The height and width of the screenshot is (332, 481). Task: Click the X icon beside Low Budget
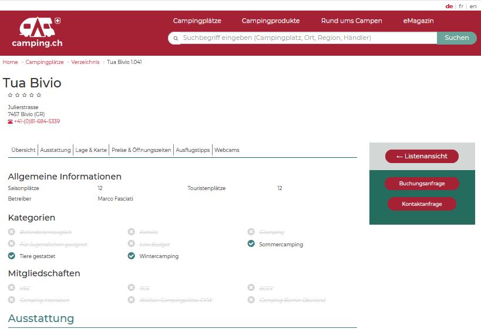pos(132,243)
